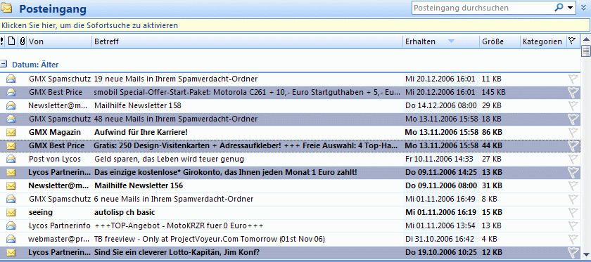Click envelope icon of smobil Special-Offer mail
Screen dimensions: 591x262
click(x=11, y=92)
